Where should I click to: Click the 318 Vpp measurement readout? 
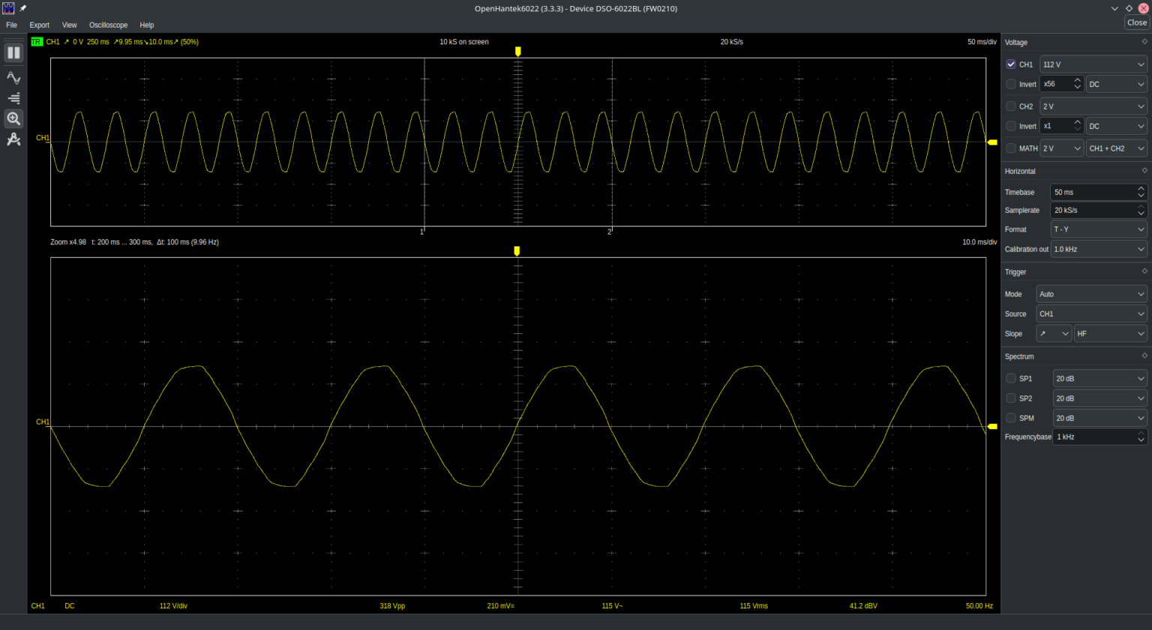click(392, 606)
